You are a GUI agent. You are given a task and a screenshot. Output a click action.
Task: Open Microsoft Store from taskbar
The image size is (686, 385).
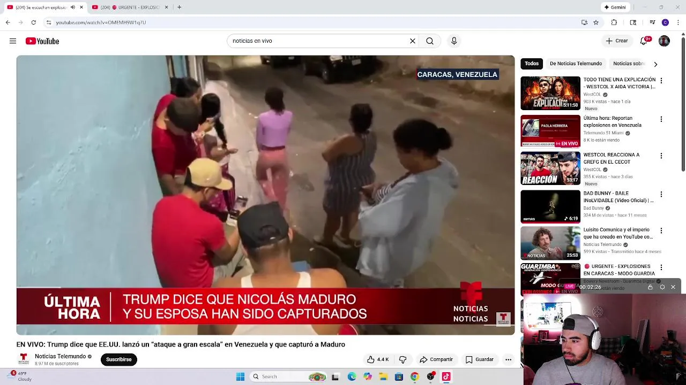399,376
